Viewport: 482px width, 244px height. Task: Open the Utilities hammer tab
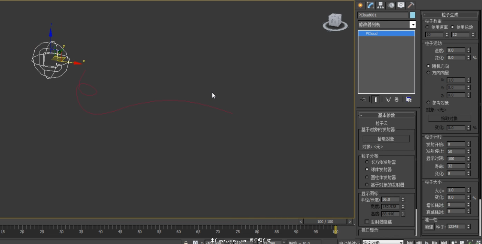[411, 5]
